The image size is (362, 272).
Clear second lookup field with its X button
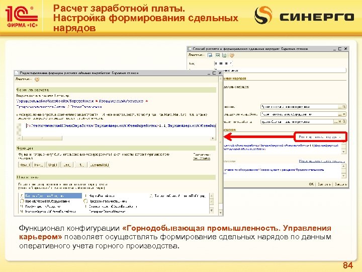(x=344, y=114)
